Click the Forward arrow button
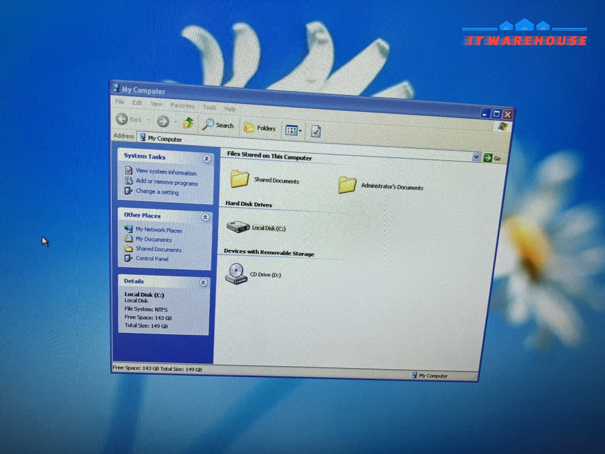 pyautogui.click(x=163, y=121)
